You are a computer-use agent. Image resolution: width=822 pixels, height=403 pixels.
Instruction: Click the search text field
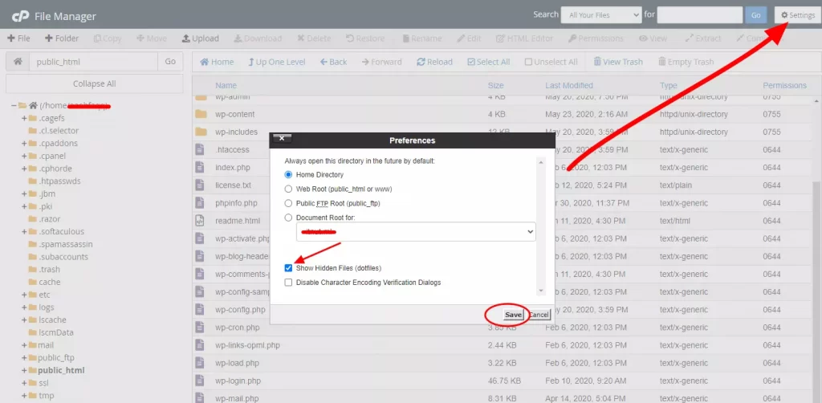(699, 15)
